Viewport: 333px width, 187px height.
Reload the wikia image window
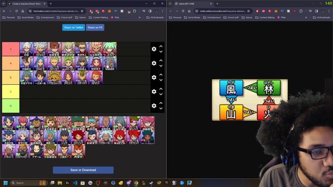183,11
